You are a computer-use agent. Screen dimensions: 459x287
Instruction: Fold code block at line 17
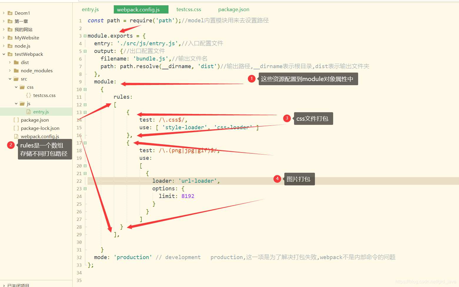click(85, 143)
